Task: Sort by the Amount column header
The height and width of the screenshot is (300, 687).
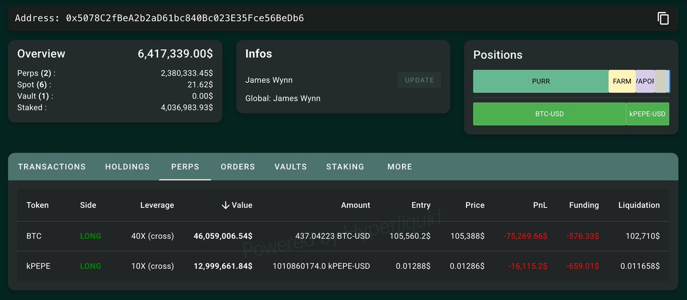Action: pos(356,205)
